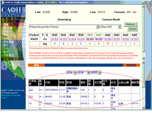Click the 交易編號 column header
The image size is (152, 119).
click(33, 83)
